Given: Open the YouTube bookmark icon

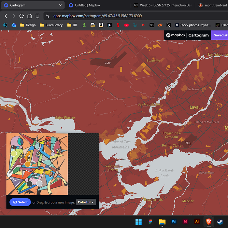Looking at the screenshot, I should (x=126, y=25).
